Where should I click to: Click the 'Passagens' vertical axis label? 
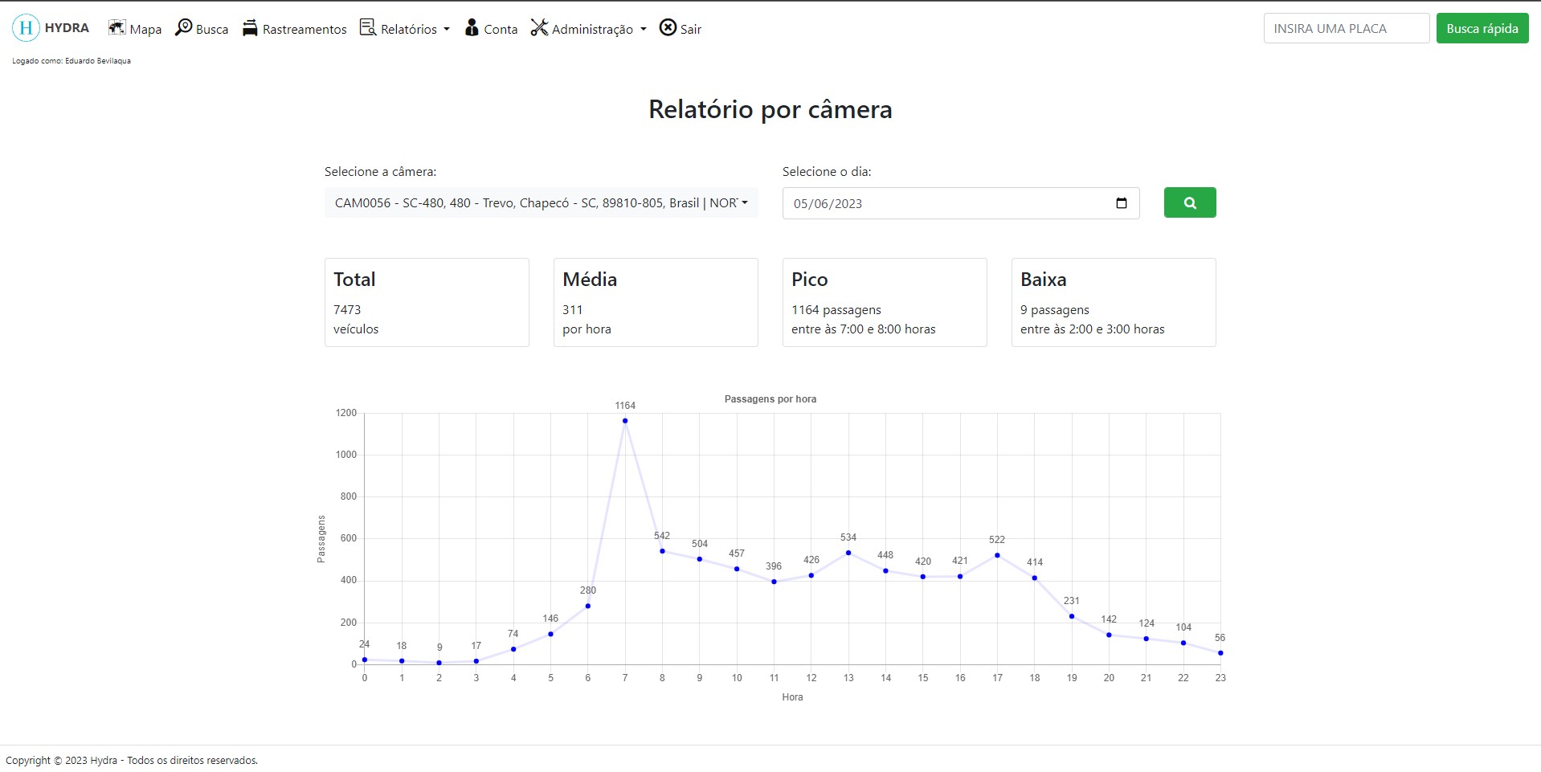click(x=321, y=539)
